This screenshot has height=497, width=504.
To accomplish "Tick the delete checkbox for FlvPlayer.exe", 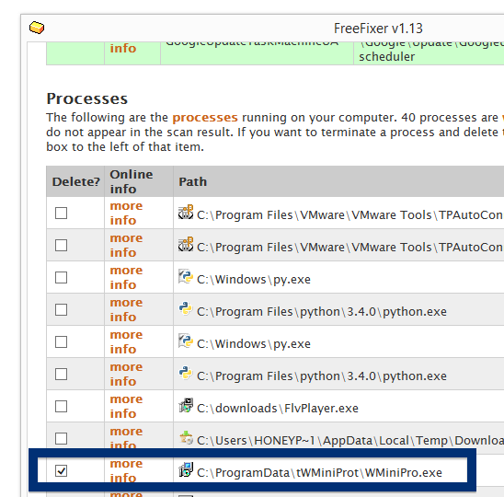I will [x=61, y=406].
